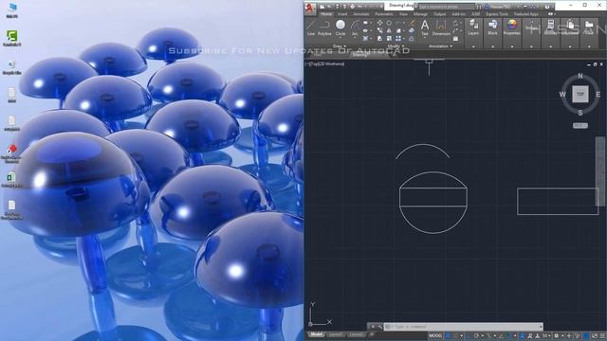Select the Polyline tool
The width and height of the screenshot is (607, 341).
324,27
